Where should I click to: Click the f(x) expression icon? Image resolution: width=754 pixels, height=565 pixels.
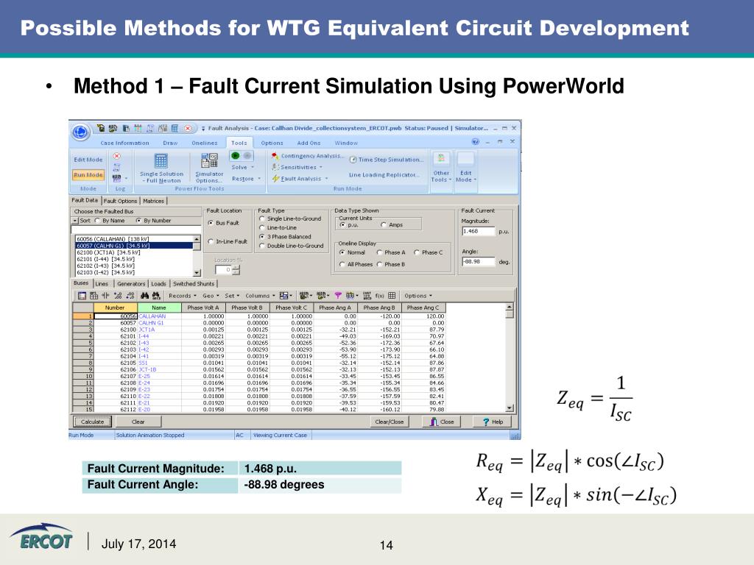(379, 296)
